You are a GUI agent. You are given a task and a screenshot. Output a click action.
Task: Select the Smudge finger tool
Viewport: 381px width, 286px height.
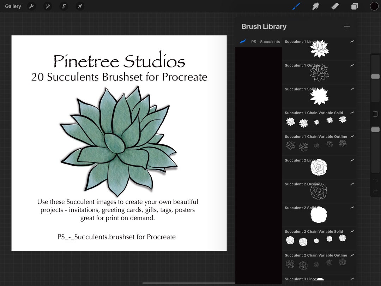tap(315, 6)
